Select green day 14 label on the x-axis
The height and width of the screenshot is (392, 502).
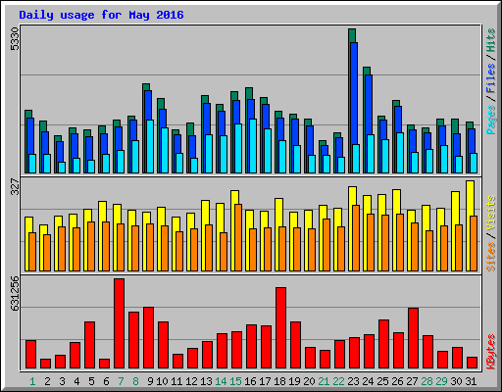pyautogui.click(x=221, y=381)
